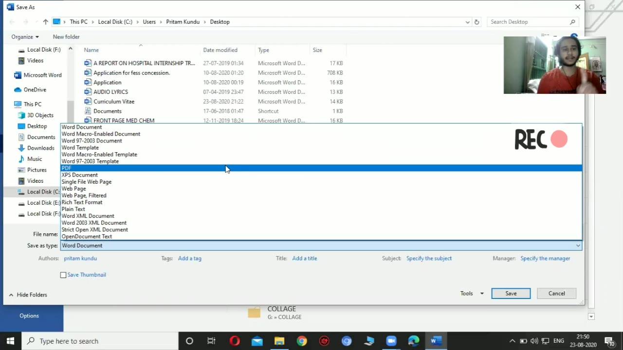This screenshot has width=623, height=350.
Task: Collapse the Hide Folders section
Action: pyautogui.click(x=28, y=295)
